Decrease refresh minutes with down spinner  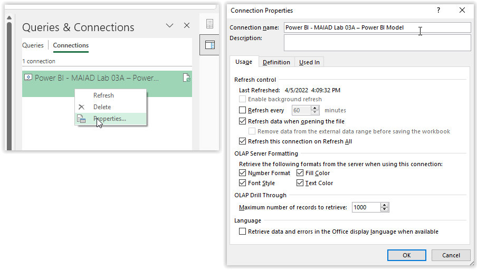pos(315,112)
